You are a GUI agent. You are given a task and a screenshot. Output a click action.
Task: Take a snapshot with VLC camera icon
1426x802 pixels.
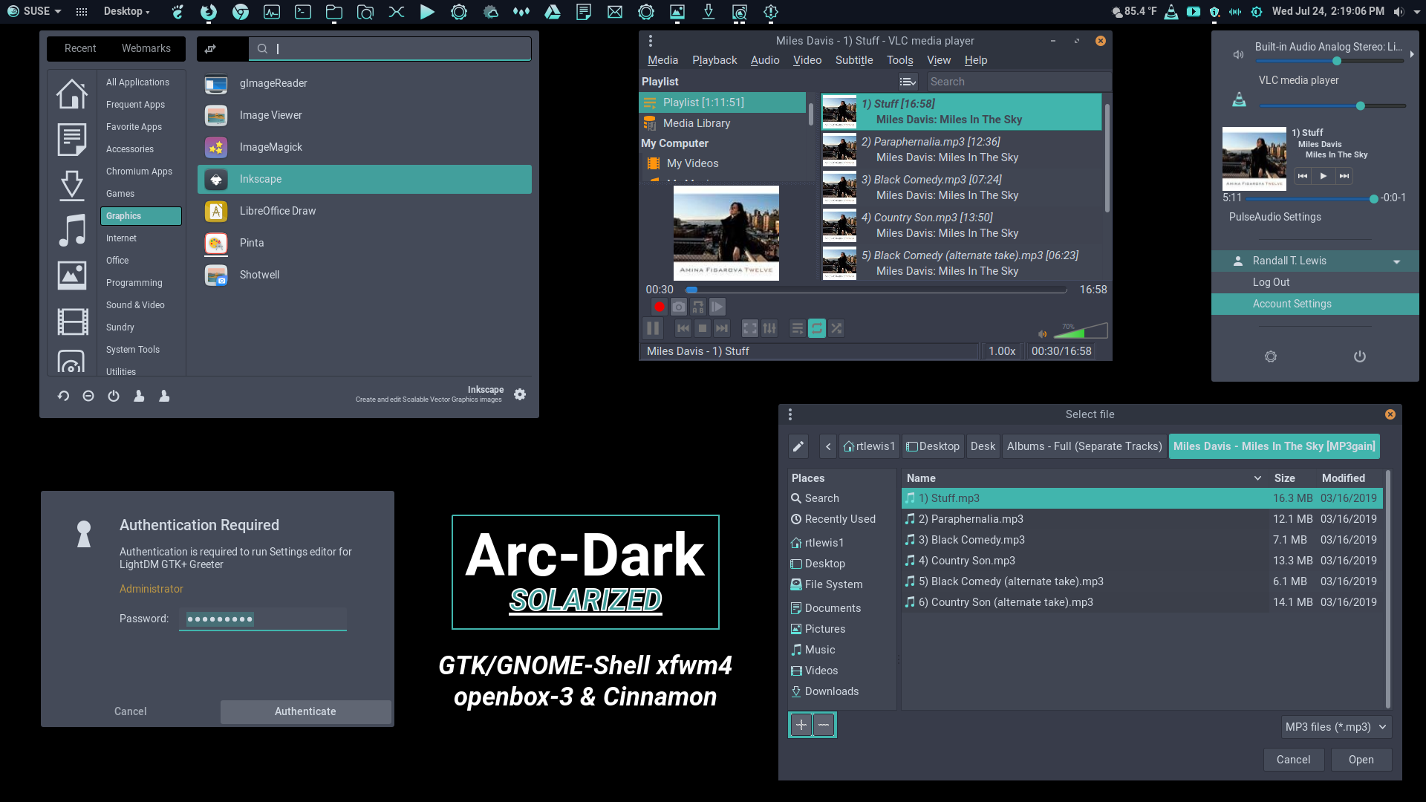[679, 307]
